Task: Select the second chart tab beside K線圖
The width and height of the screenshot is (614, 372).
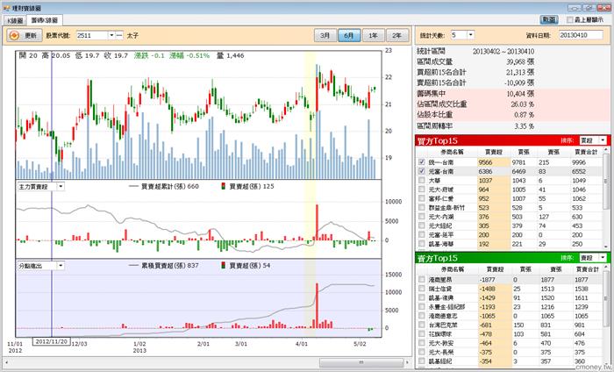Action: 44,20
